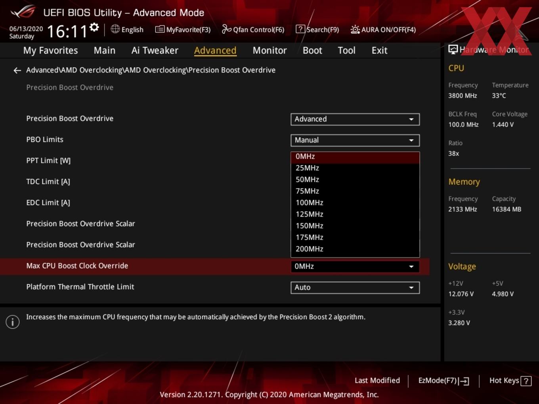Select 200MHz option
Image resolution: width=539 pixels, height=404 pixels.
pyautogui.click(x=355, y=249)
